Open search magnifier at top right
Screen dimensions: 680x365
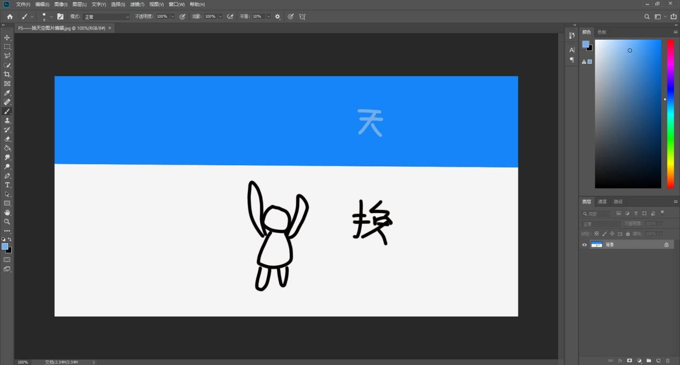(x=647, y=17)
